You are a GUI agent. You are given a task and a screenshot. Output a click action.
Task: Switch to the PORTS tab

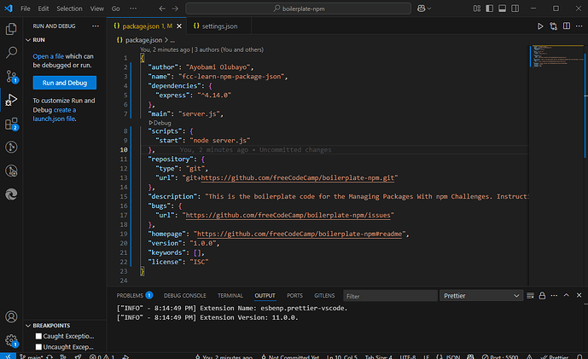pyautogui.click(x=294, y=295)
